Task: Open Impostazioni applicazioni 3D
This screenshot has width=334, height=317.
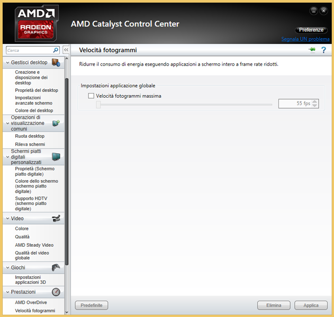Action: tap(30, 279)
